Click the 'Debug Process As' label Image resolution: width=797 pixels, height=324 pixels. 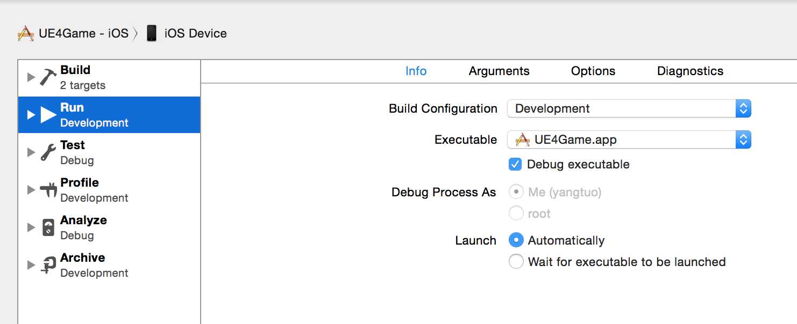[x=444, y=192]
